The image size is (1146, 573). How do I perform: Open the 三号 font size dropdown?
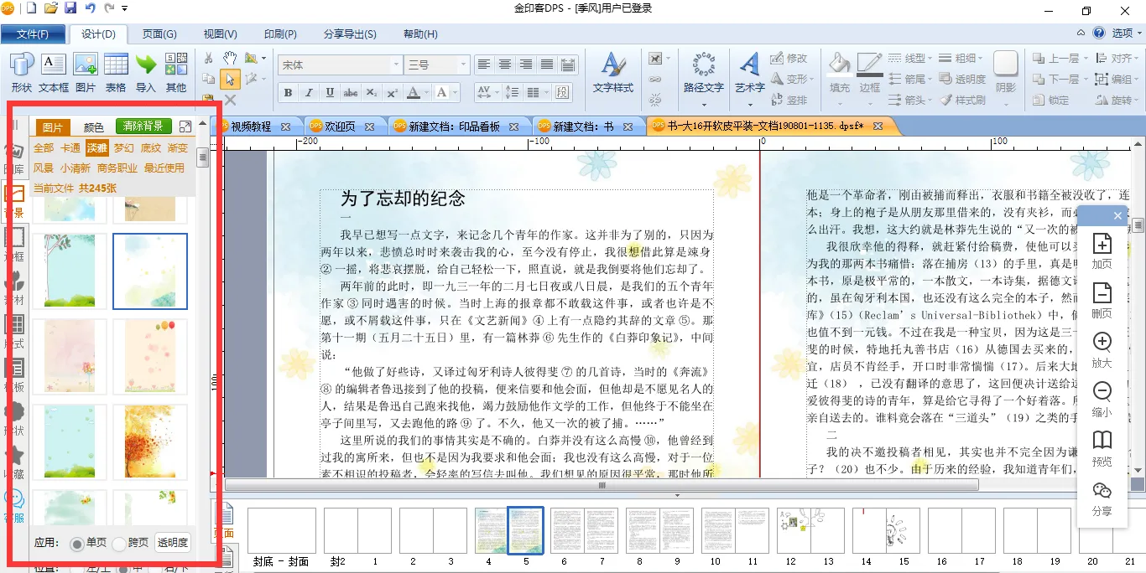(x=462, y=65)
